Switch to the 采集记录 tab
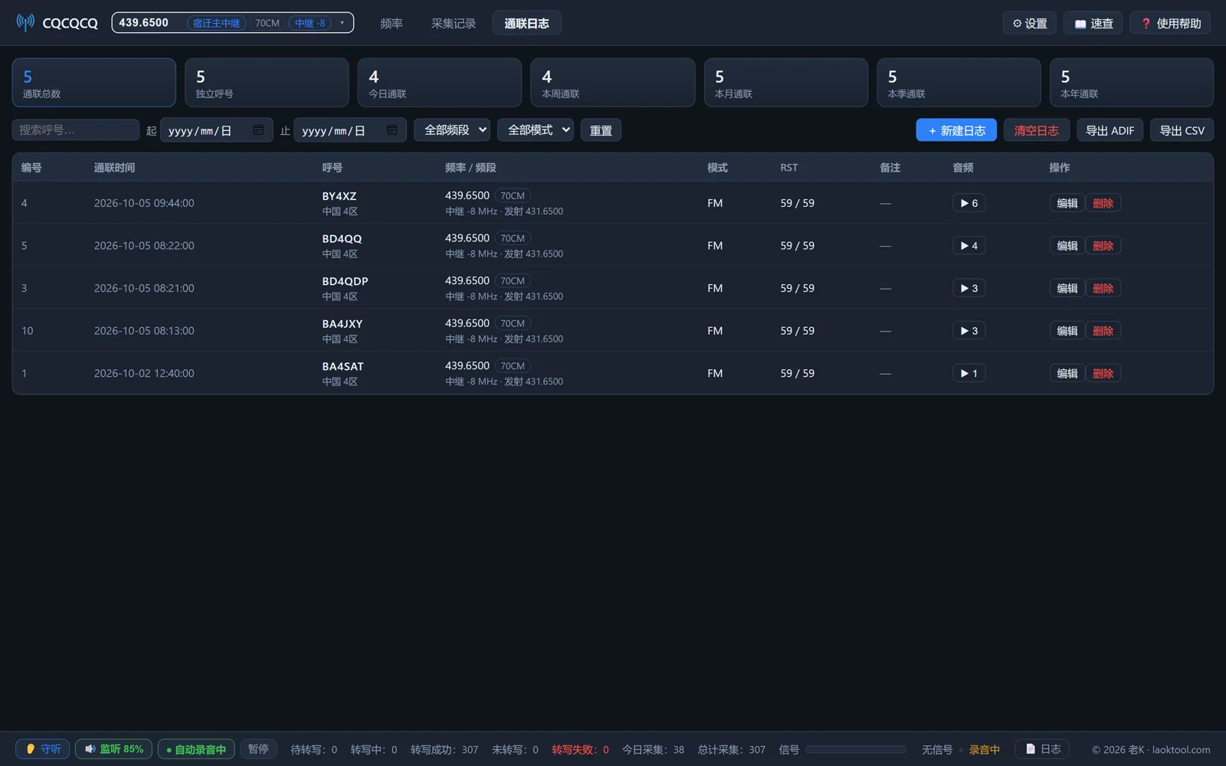The height and width of the screenshot is (766, 1226). point(454,23)
